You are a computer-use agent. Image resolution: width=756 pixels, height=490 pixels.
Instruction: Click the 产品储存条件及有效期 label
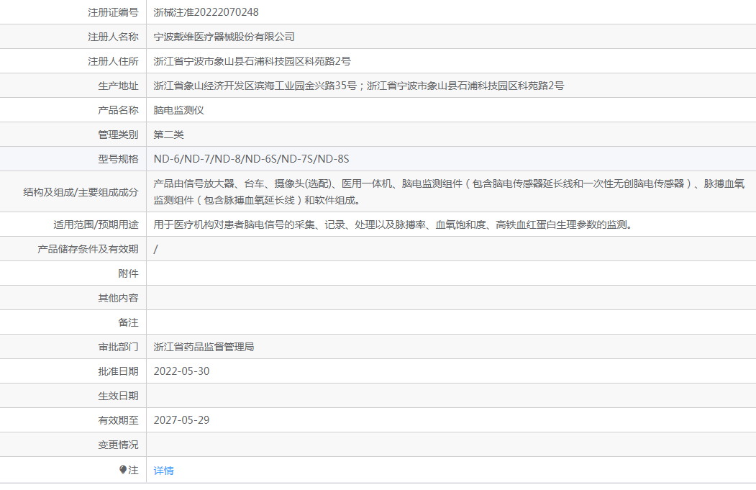tap(88, 250)
